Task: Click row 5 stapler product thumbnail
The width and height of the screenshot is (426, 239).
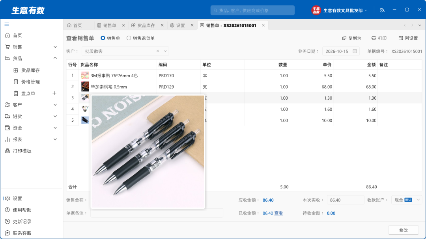Action: click(85, 120)
